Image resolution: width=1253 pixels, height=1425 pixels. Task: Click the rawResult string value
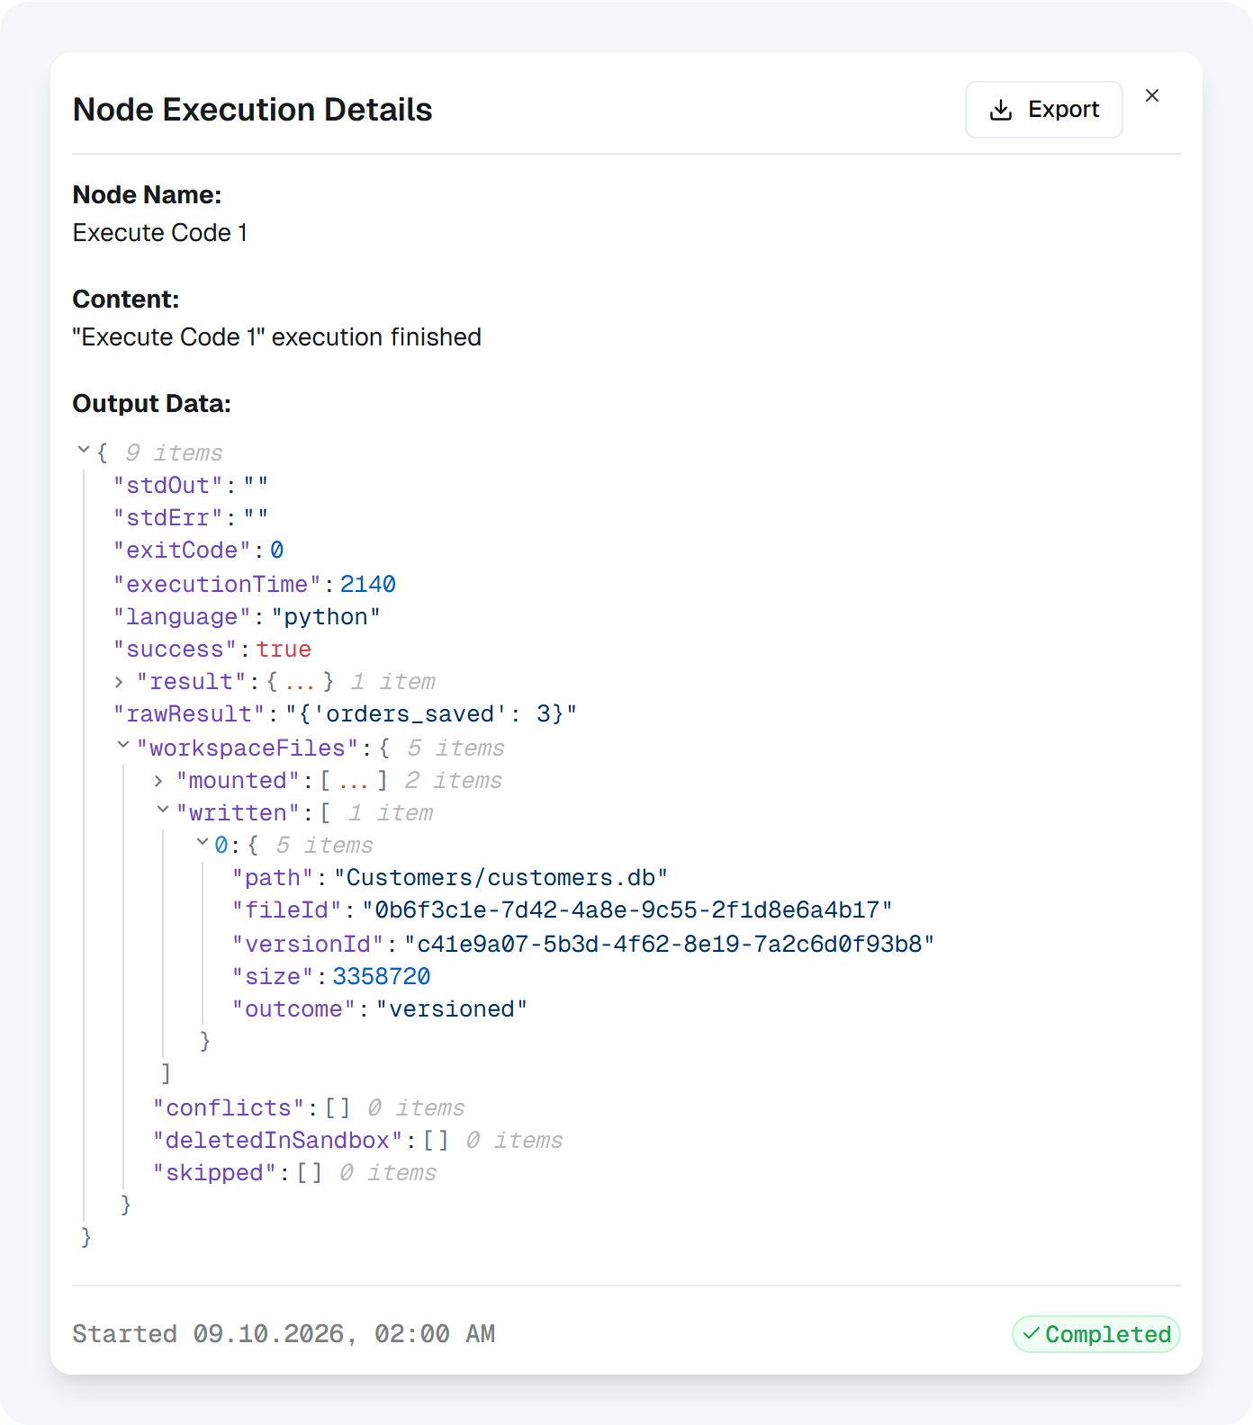tap(431, 714)
